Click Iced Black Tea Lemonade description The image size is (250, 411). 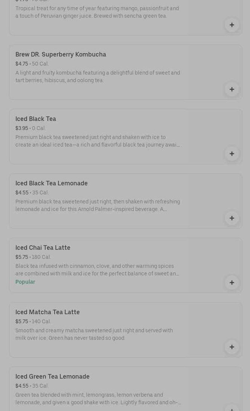98,205
